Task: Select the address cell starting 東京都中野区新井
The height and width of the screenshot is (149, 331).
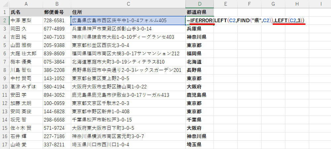Action: point(128,112)
